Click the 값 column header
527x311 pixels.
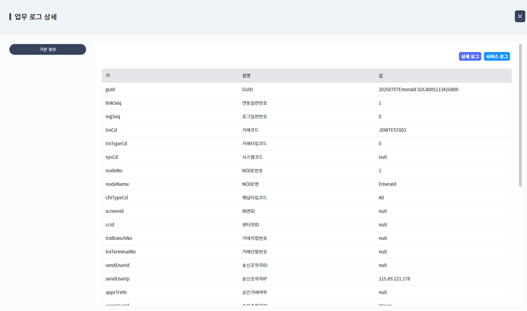381,76
